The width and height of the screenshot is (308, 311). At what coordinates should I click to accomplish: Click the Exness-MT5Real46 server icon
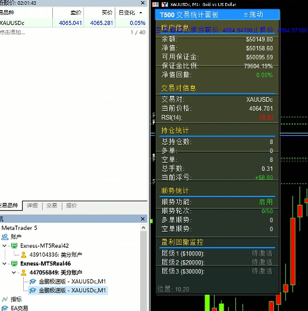point(14,263)
